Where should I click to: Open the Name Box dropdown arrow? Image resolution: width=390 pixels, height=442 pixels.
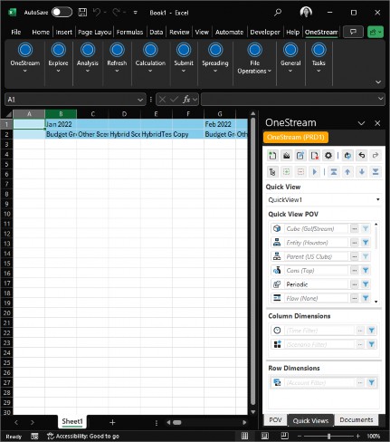click(x=140, y=100)
